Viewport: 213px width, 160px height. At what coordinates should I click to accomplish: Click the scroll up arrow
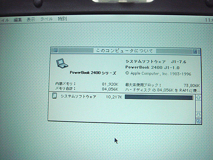pyautogui.click(x=198, y=97)
